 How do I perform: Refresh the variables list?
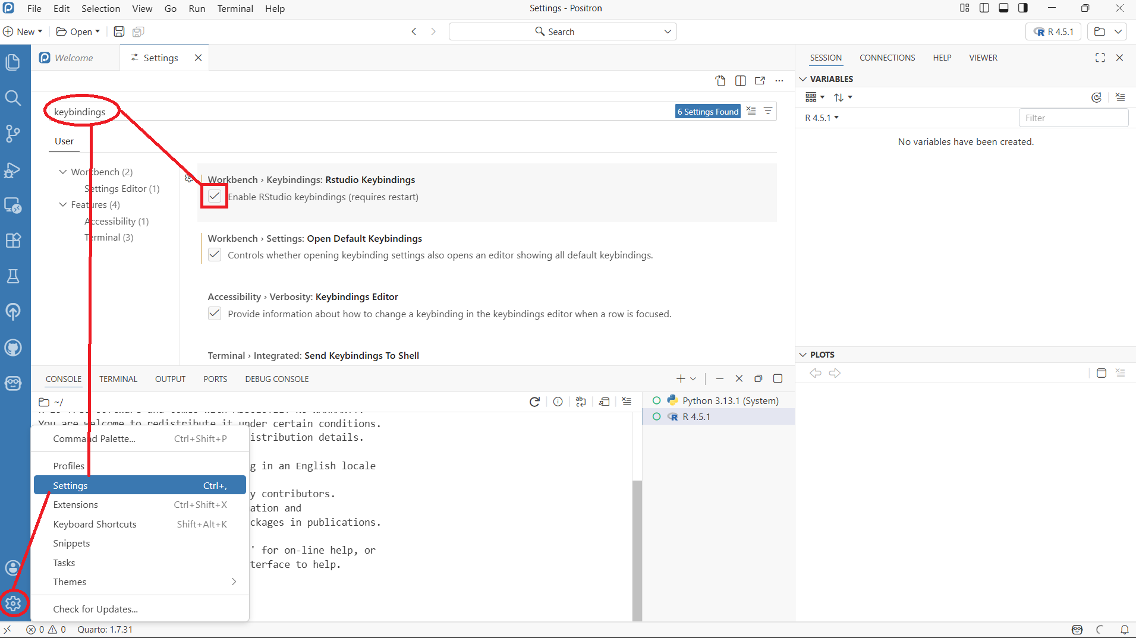(x=1096, y=97)
